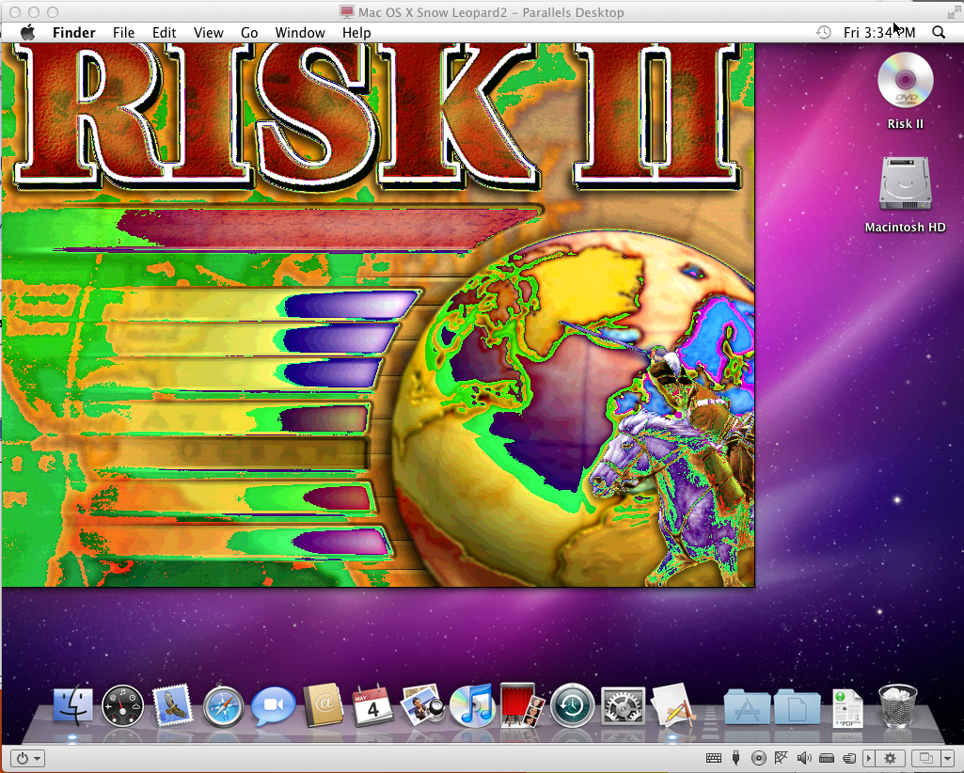The image size is (964, 773).
Task: Open the Mail app in the Dock
Action: click(172, 705)
